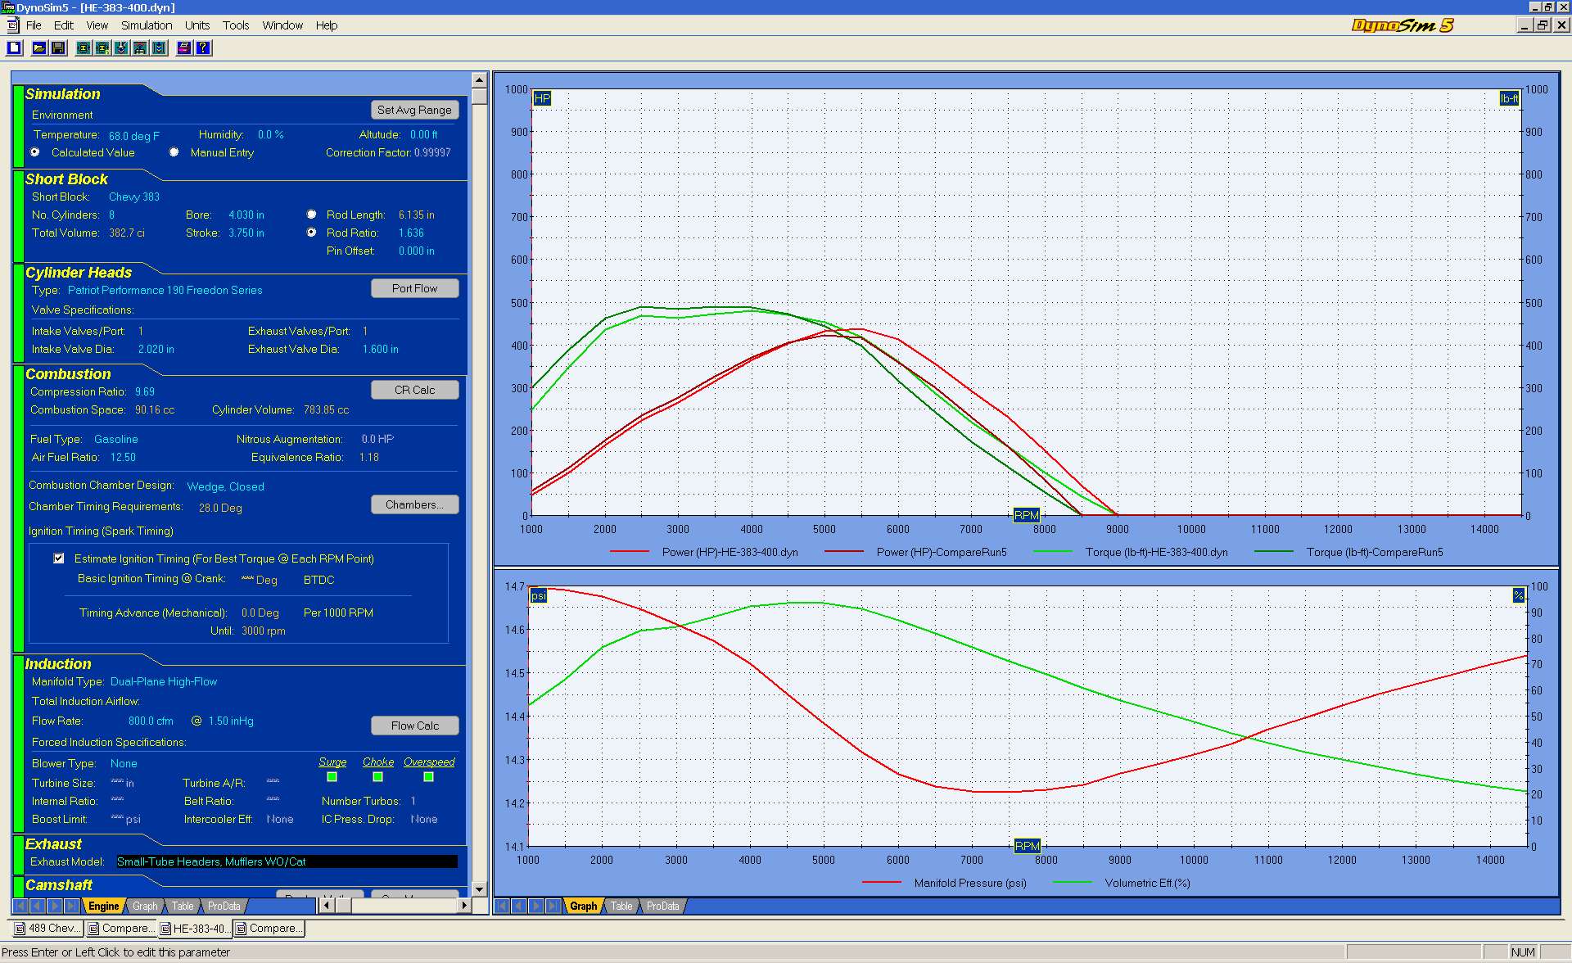Click the Port Flow button
This screenshot has height=963, width=1572.
[414, 288]
